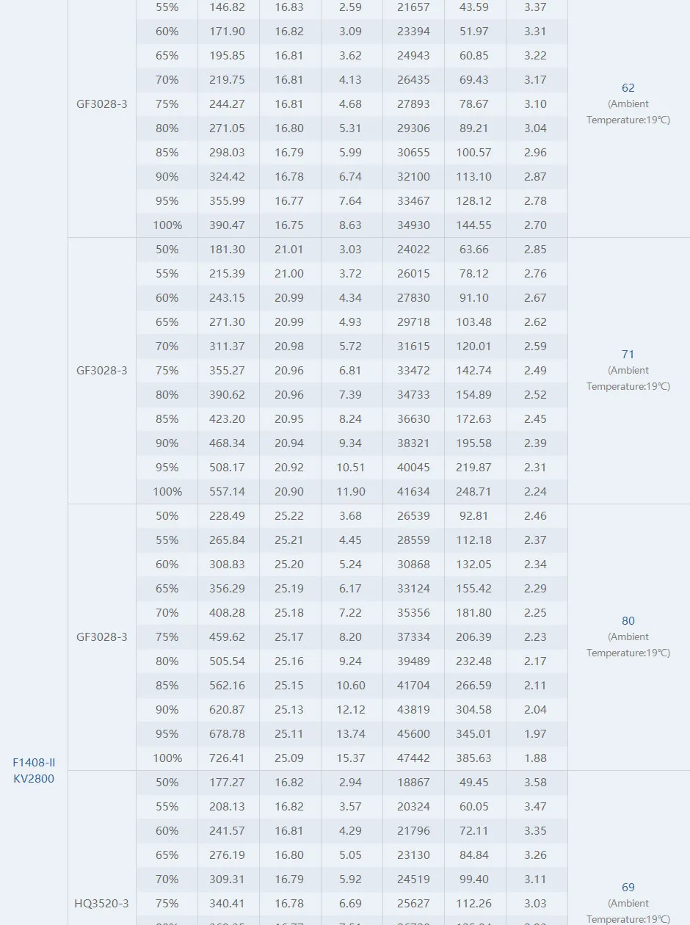The width and height of the screenshot is (690, 925).
Task: Select the blue temperature value 62
Action: click(628, 88)
